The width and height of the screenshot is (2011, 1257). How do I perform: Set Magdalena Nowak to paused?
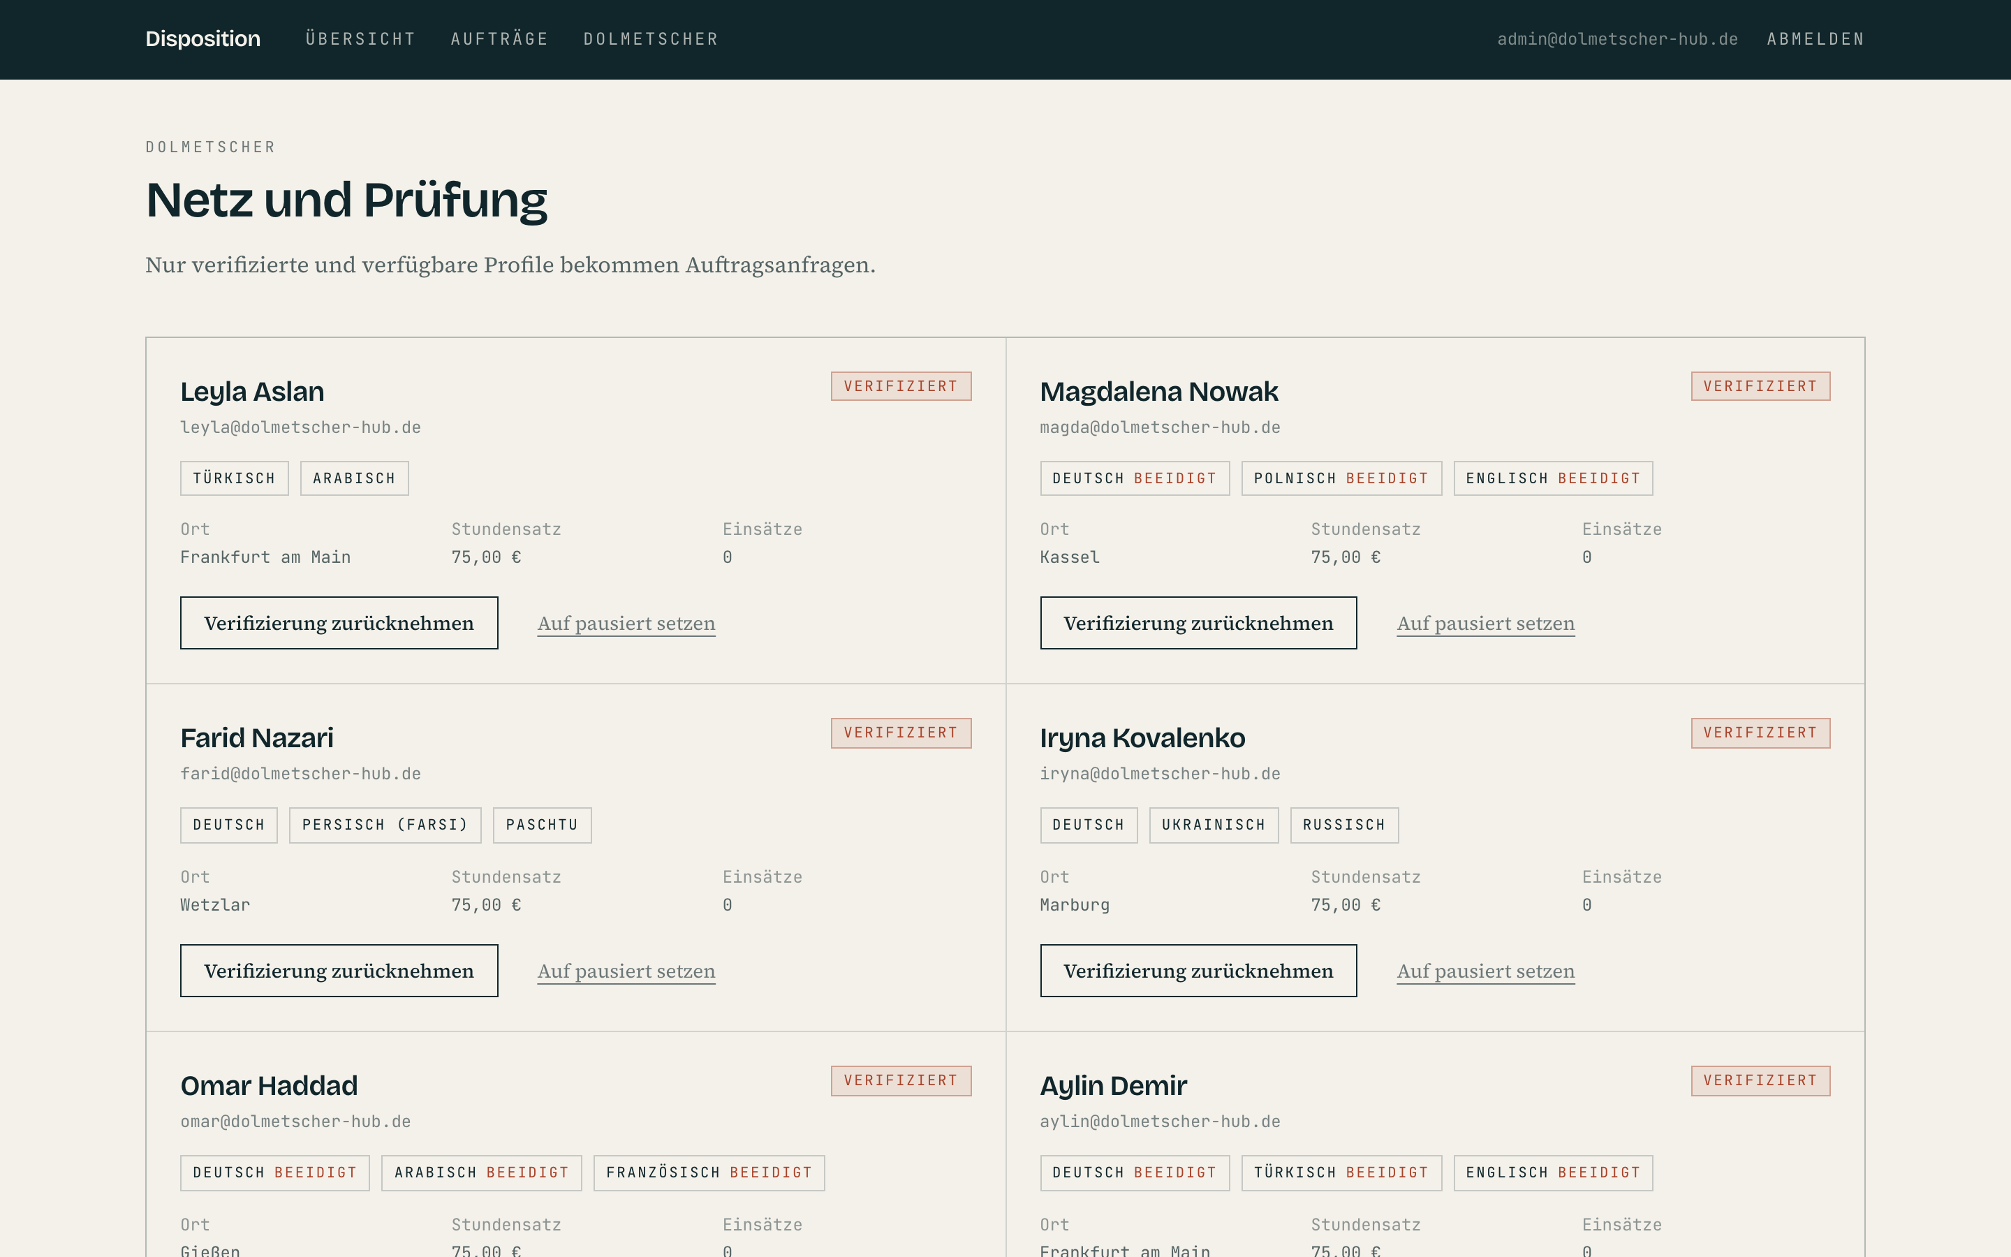click(1486, 624)
